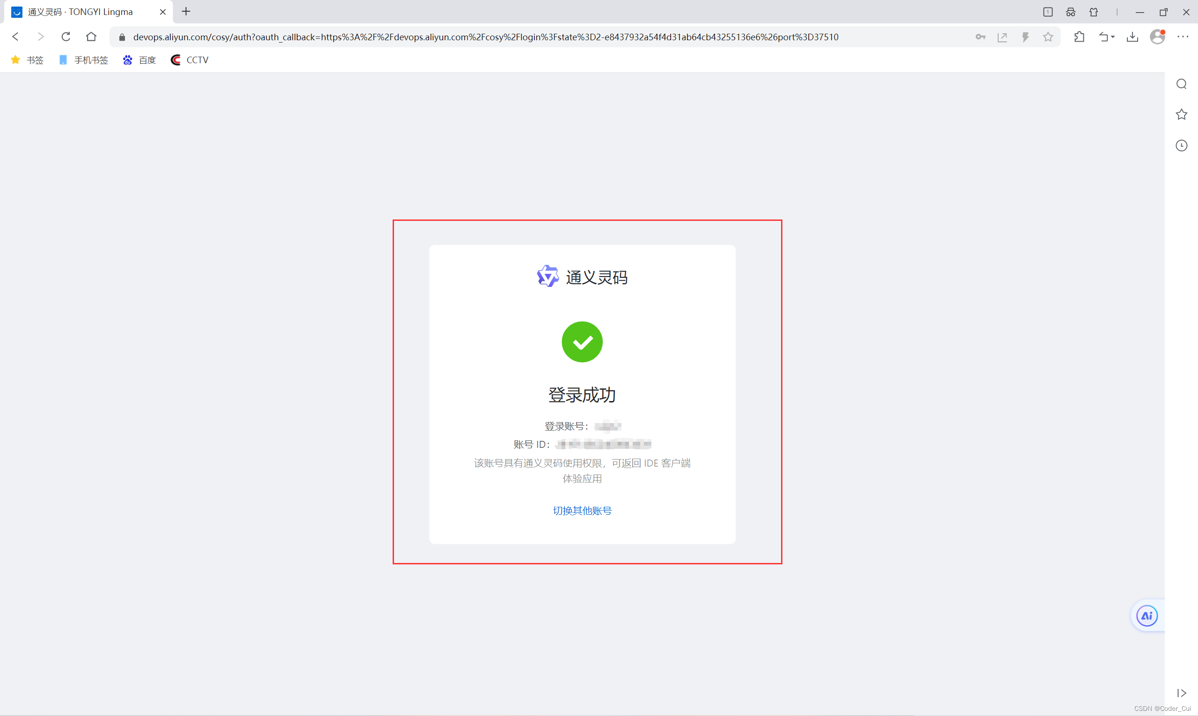The image size is (1198, 716).
Task: Collapse the right sidebar panel
Action: coord(1181,693)
